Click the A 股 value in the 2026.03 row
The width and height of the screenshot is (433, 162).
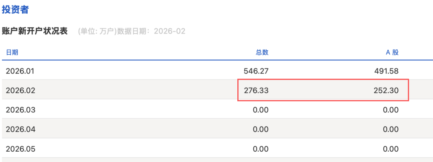[x=391, y=110]
